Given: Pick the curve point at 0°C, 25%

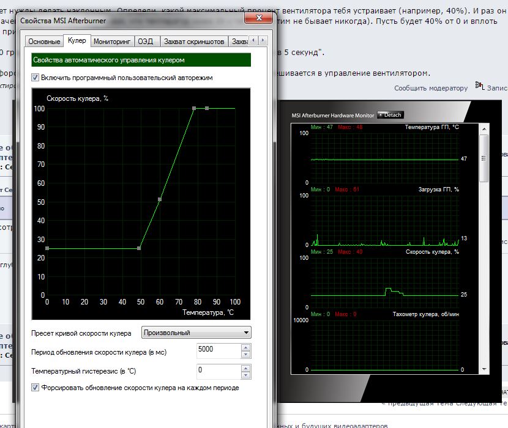Looking at the screenshot, I should [x=47, y=248].
